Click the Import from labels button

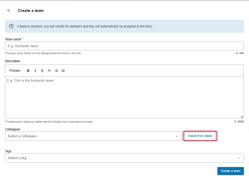click(200, 136)
